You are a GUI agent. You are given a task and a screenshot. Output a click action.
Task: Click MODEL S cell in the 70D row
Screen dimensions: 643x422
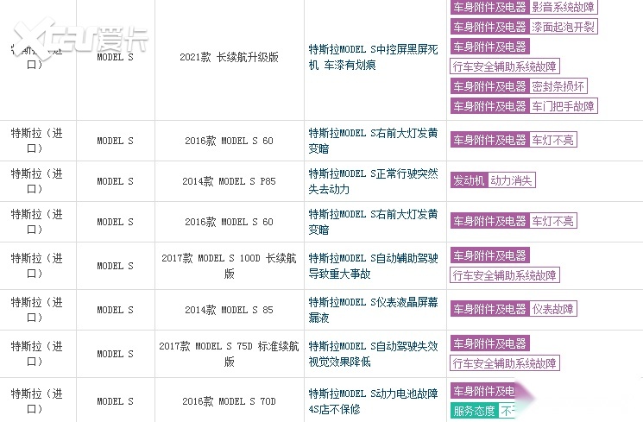116,401
